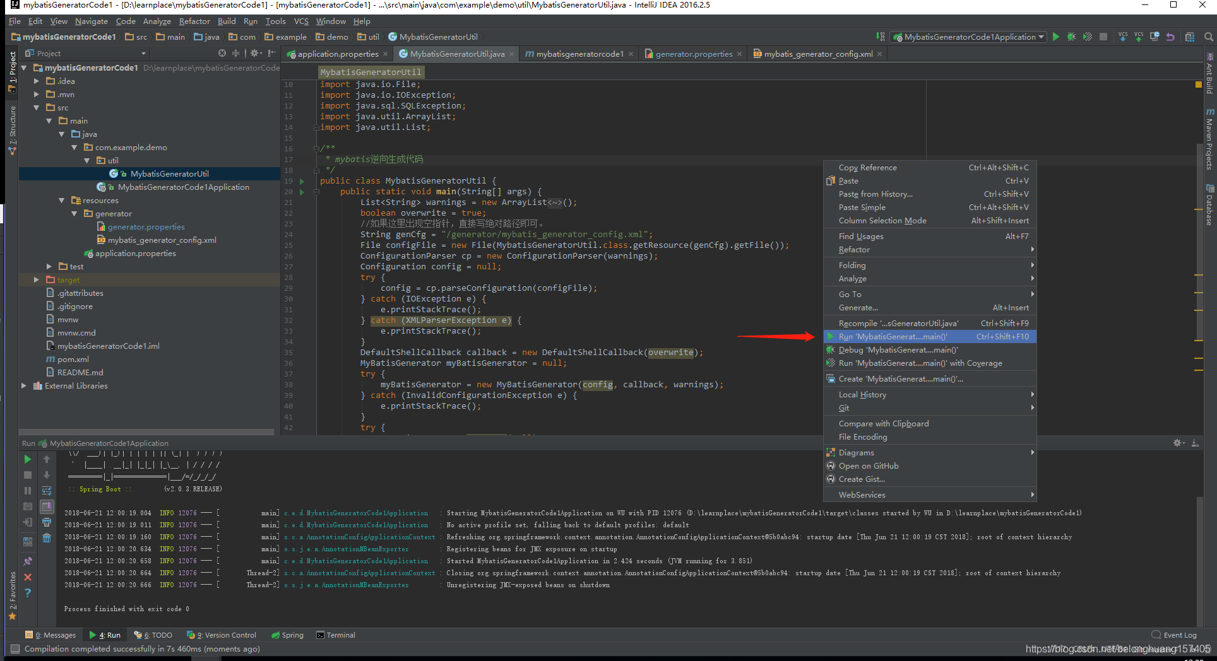Click the Run panel stop square

pyautogui.click(x=28, y=475)
